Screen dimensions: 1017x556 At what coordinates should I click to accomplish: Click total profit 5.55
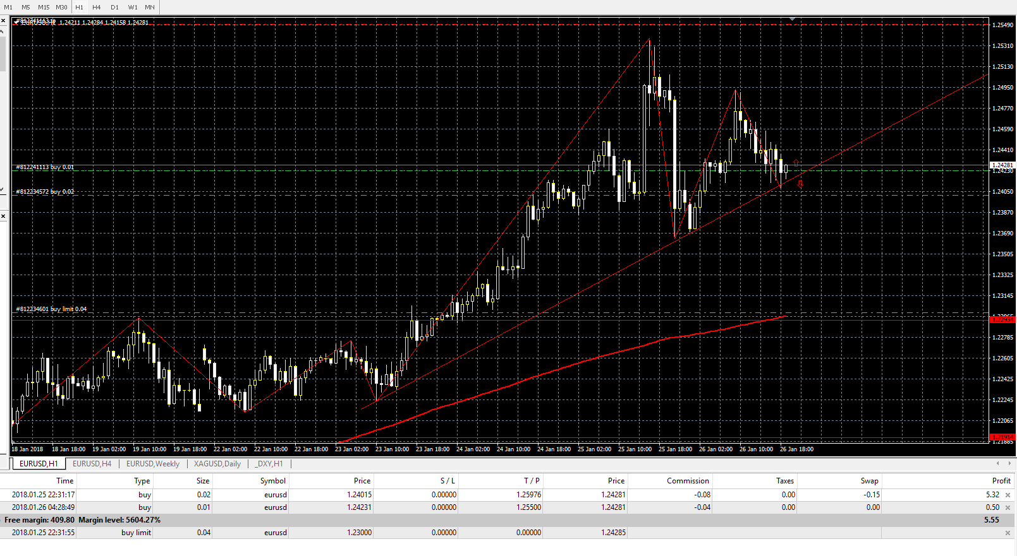[992, 520]
